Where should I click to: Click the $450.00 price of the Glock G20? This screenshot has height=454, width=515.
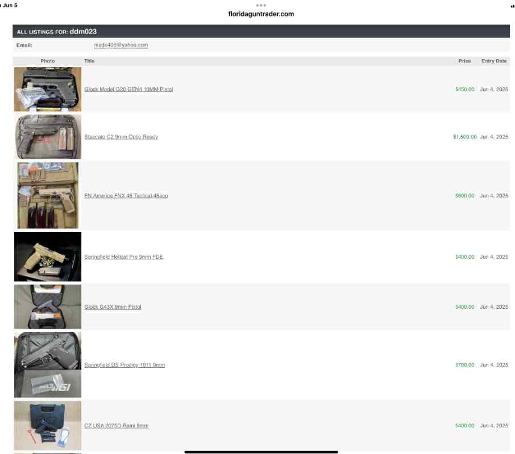tap(465, 89)
